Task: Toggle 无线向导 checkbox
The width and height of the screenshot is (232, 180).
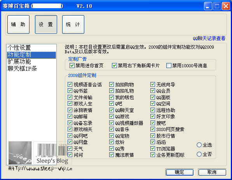Action: click(153, 84)
